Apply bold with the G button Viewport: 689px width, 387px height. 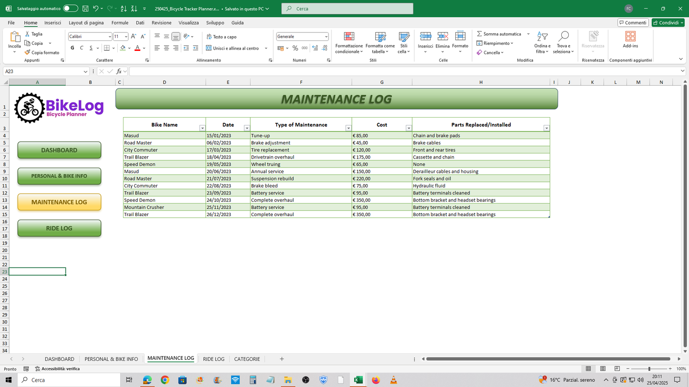coord(72,48)
